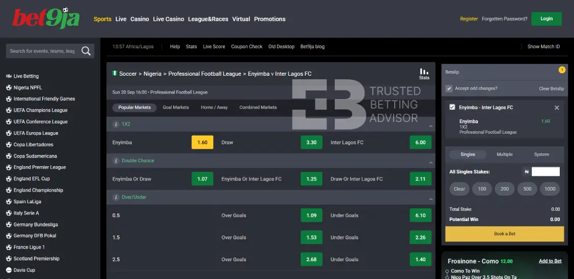Image resolution: width=574 pixels, height=279 pixels.
Task: Deselect Enyimba 1.60 odds
Action: (203, 142)
